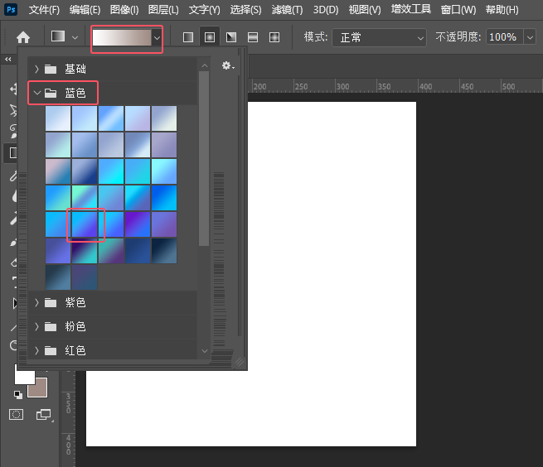Viewport: 543px width, 467px height.
Task: Open the gradient preset picker dropdown
Action: [x=157, y=37]
